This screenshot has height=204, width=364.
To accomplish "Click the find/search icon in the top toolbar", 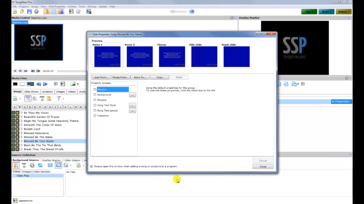I will (89, 12).
